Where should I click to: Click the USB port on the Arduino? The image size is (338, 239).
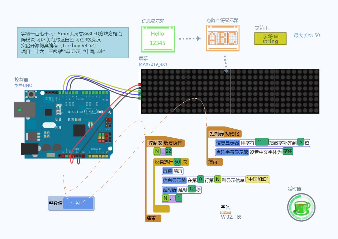coord(24,109)
